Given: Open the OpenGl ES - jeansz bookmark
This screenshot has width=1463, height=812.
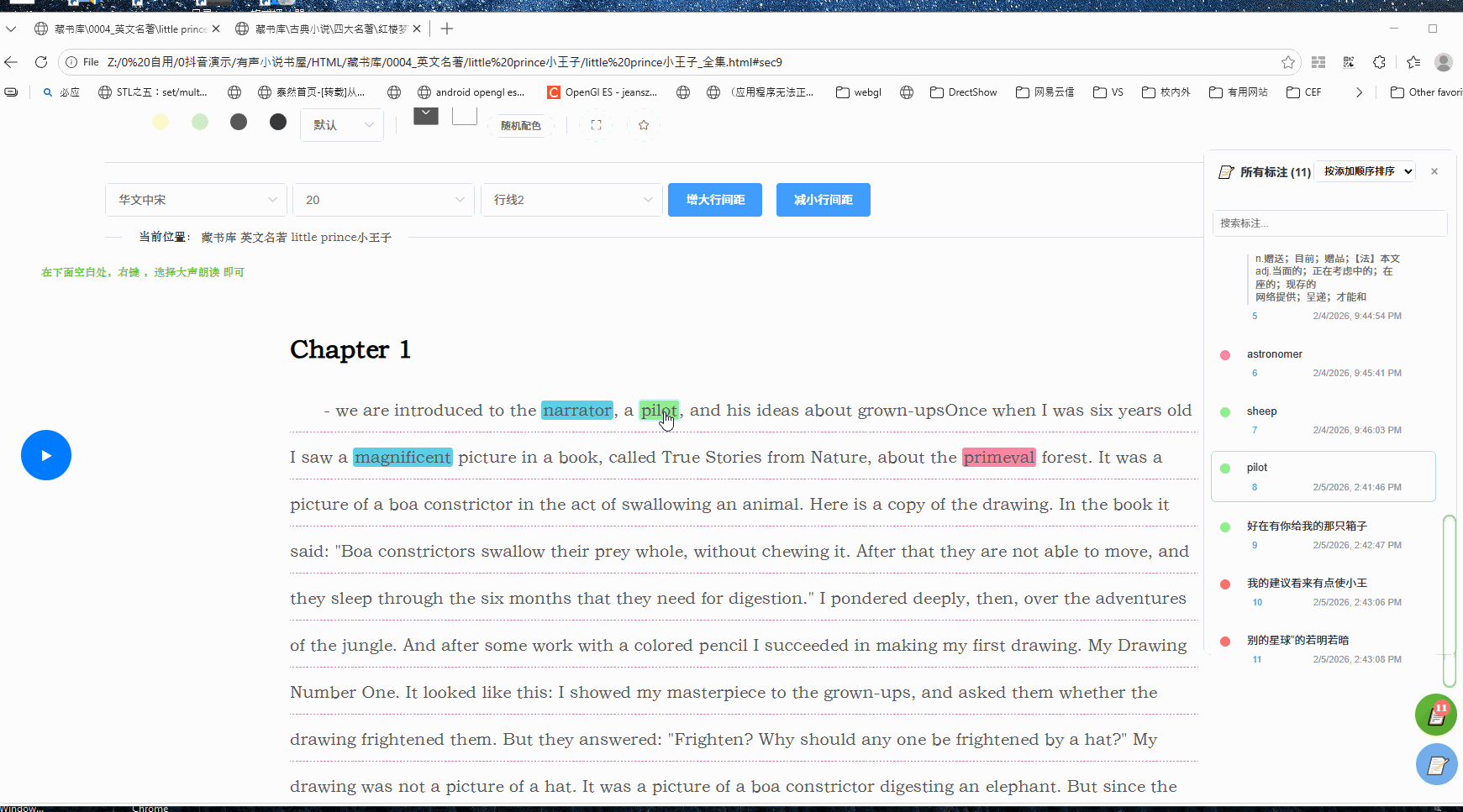Looking at the screenshot, I should [x=603, y=92].
